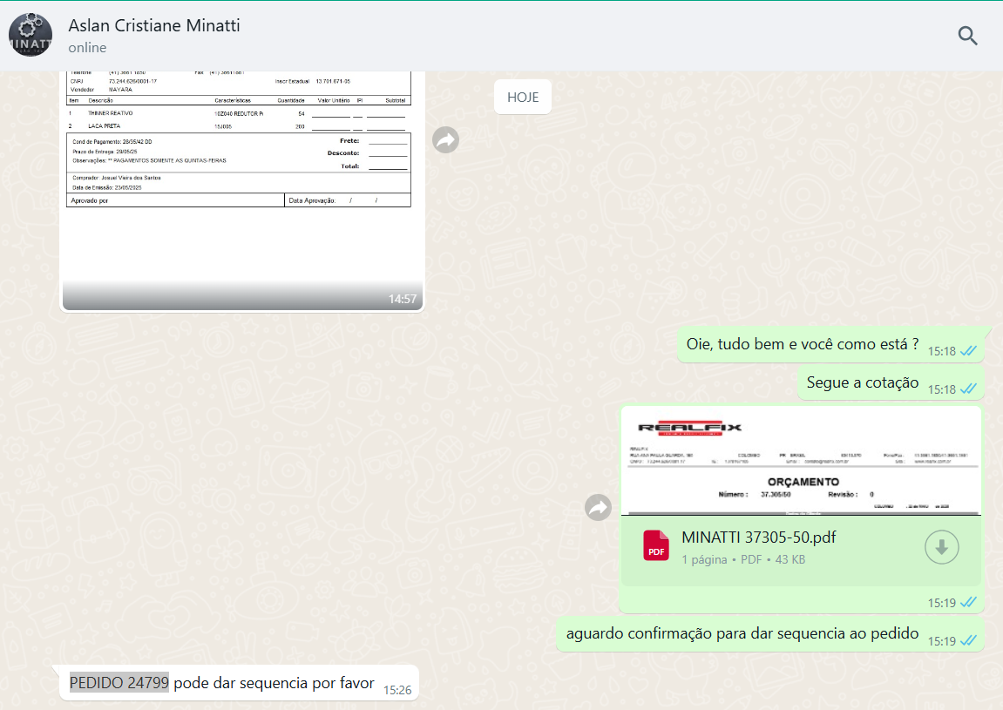Click the 'Segue a cotação' message
This screenshot has width=1003, height=710.
[862, 382]
